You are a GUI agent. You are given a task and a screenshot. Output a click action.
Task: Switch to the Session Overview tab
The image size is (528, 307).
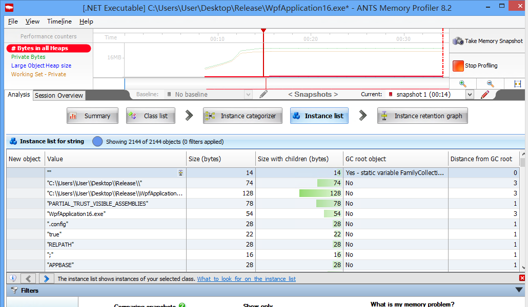click(59, 96)
